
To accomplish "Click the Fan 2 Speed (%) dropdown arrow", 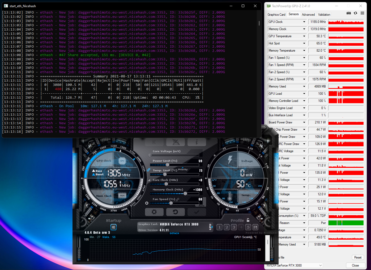I will 304,72.
